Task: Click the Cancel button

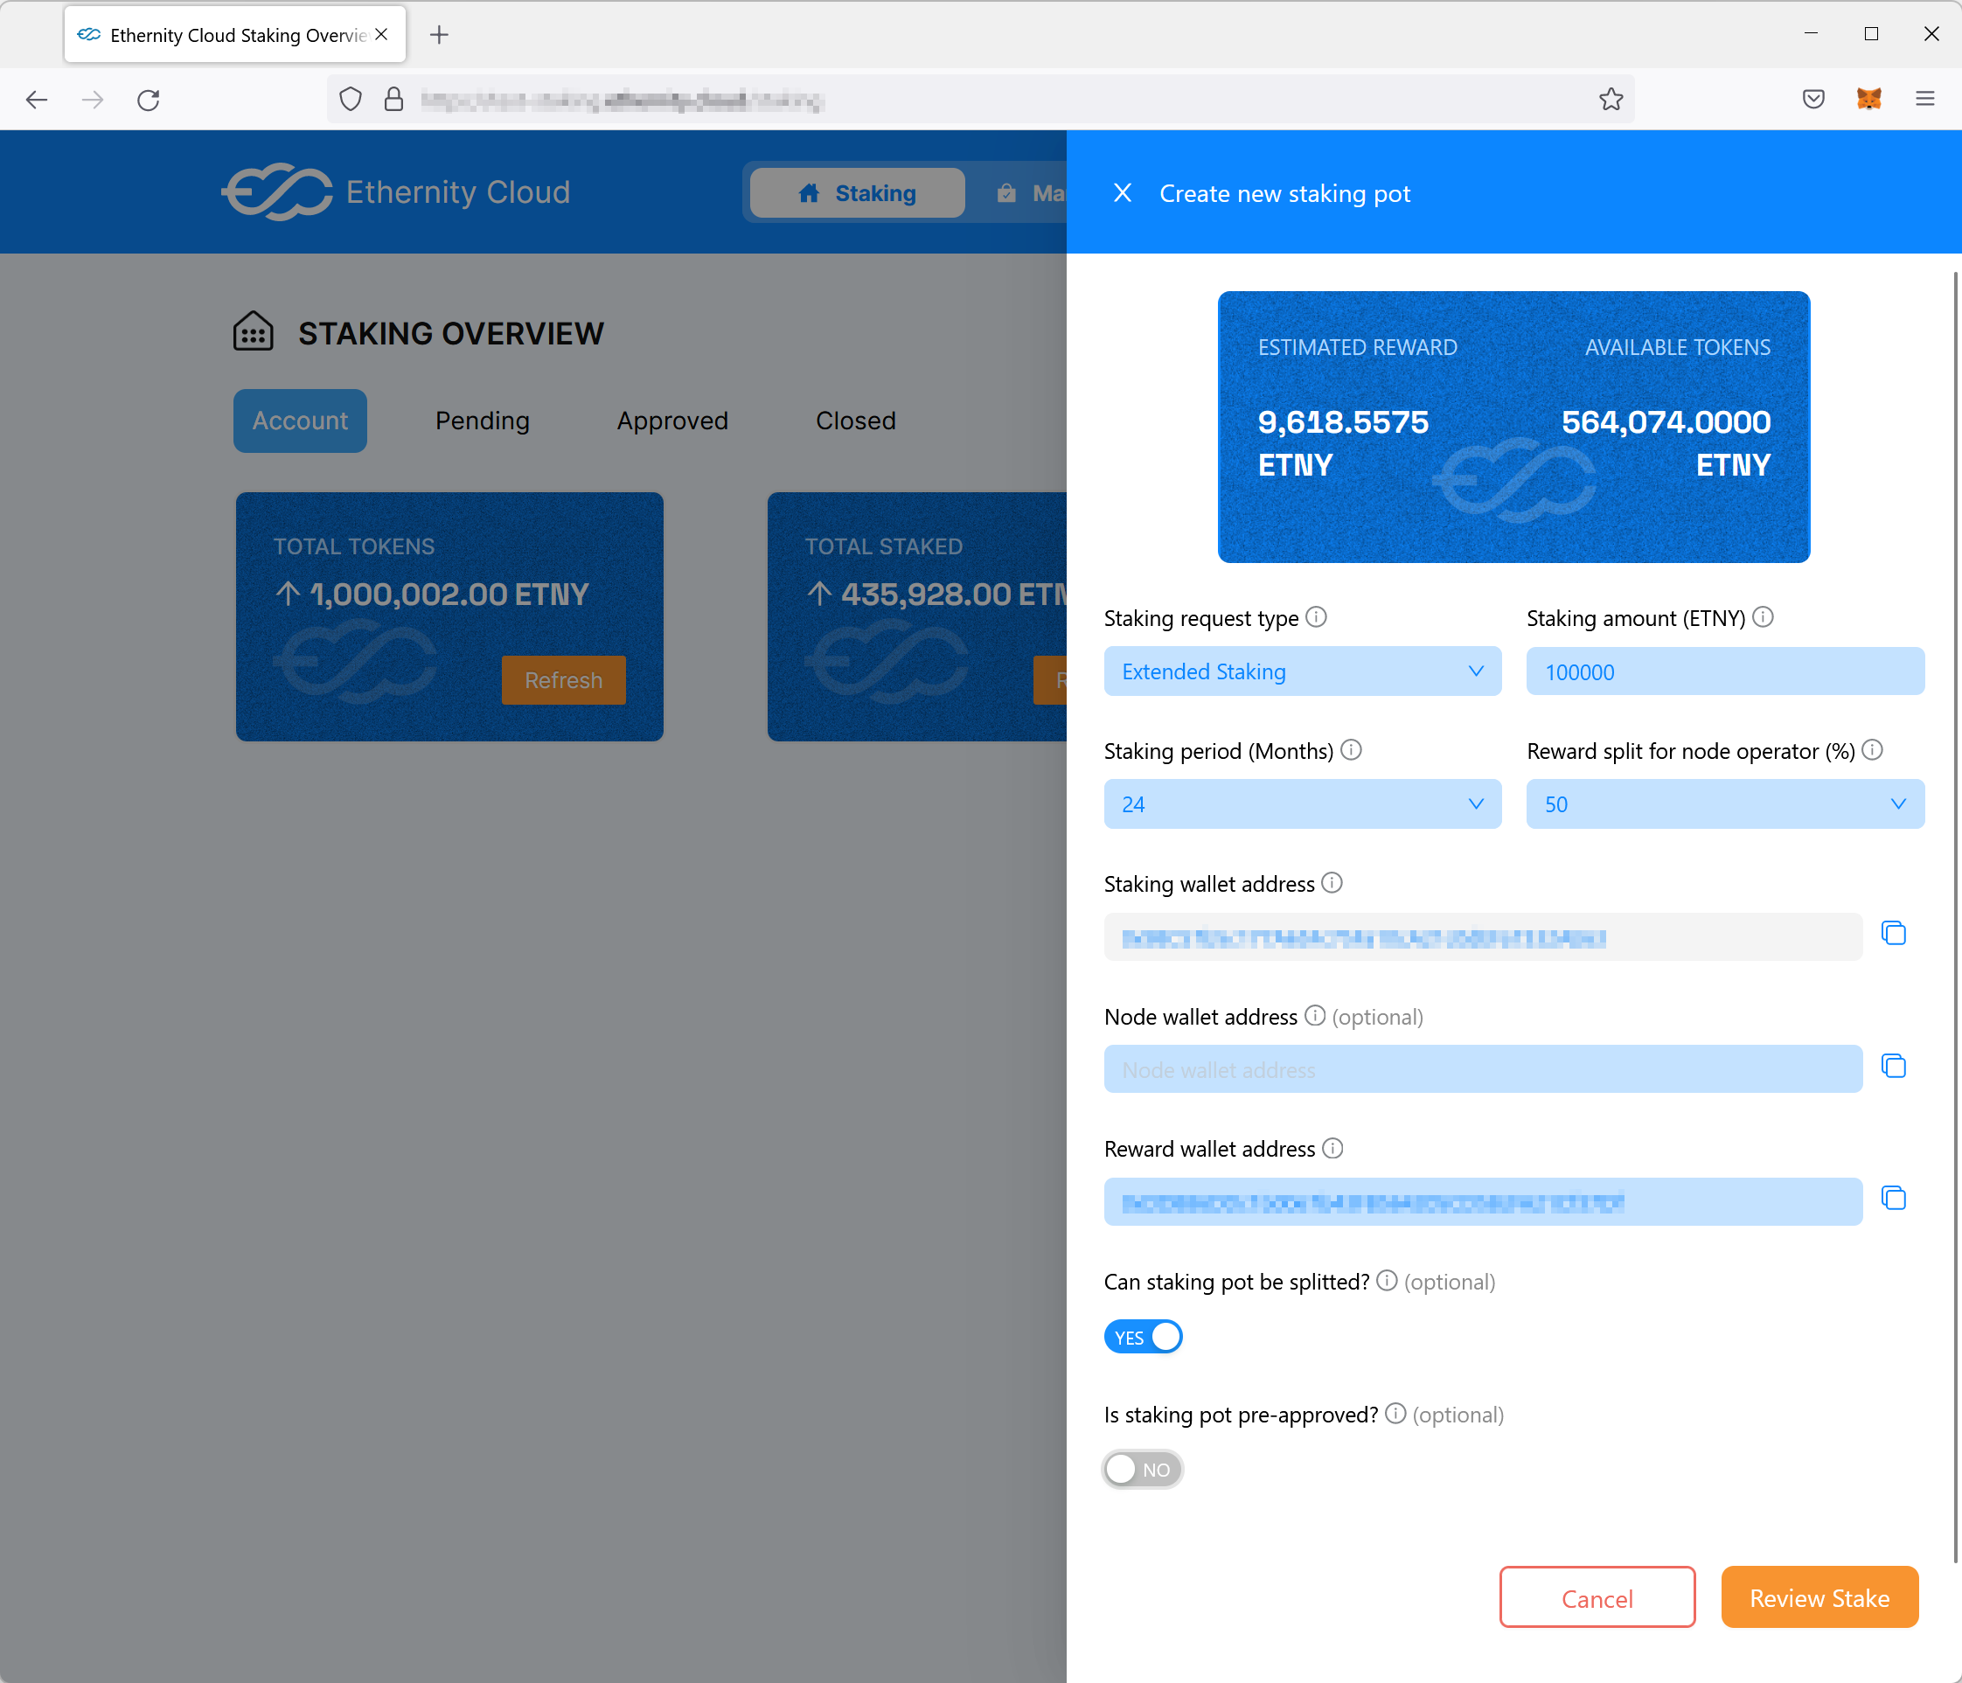Action: 1597,1598
